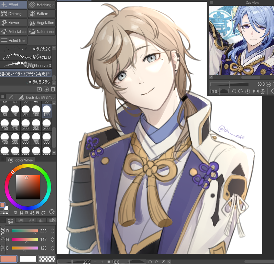Switch to the Clothing sub tool group
This screenshot has height=264, width=274.
click(14, 14)
